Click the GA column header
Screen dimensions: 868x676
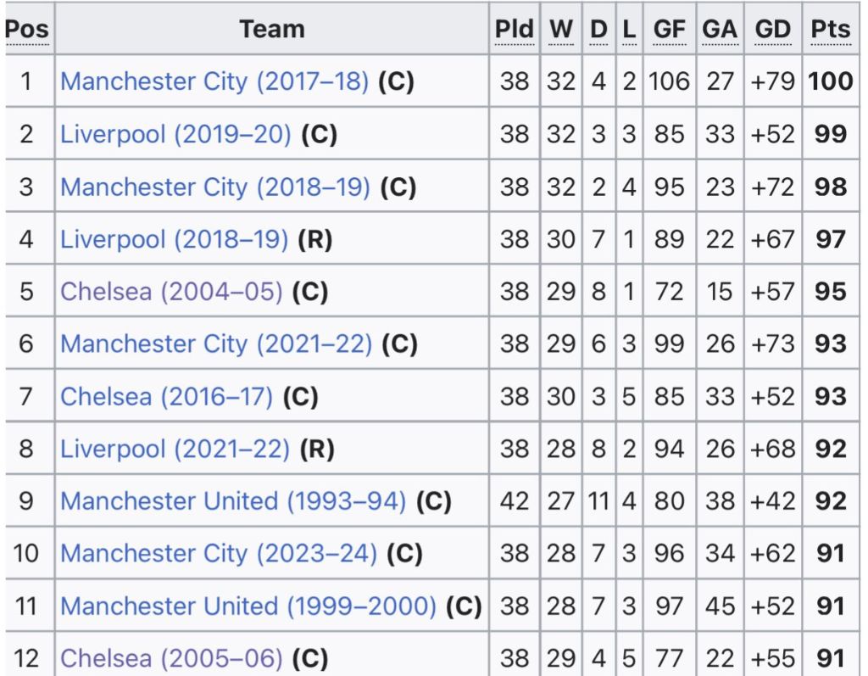[720, 30]
